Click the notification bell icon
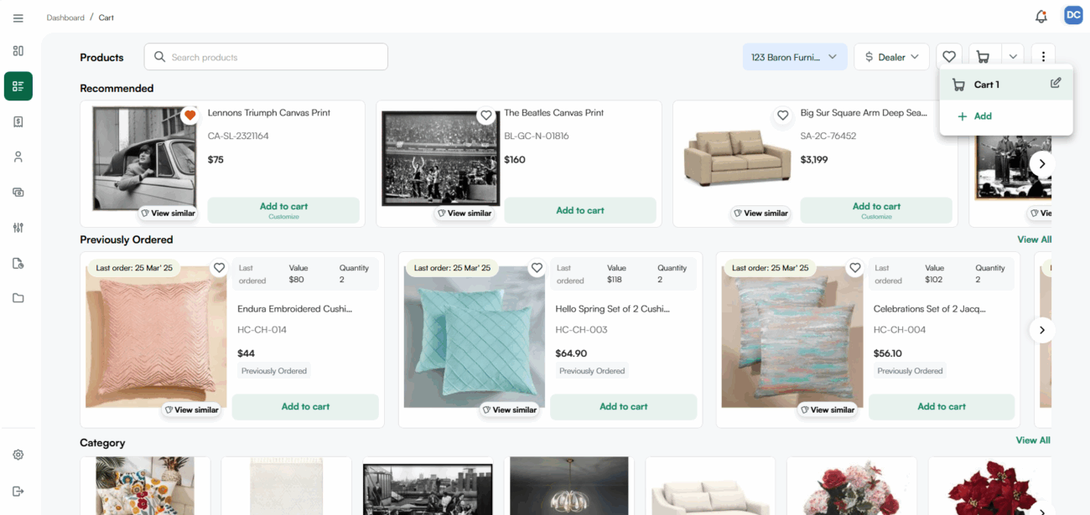Image resolution: width=1090 pixels, height=515 pixels. [1041, 17]
